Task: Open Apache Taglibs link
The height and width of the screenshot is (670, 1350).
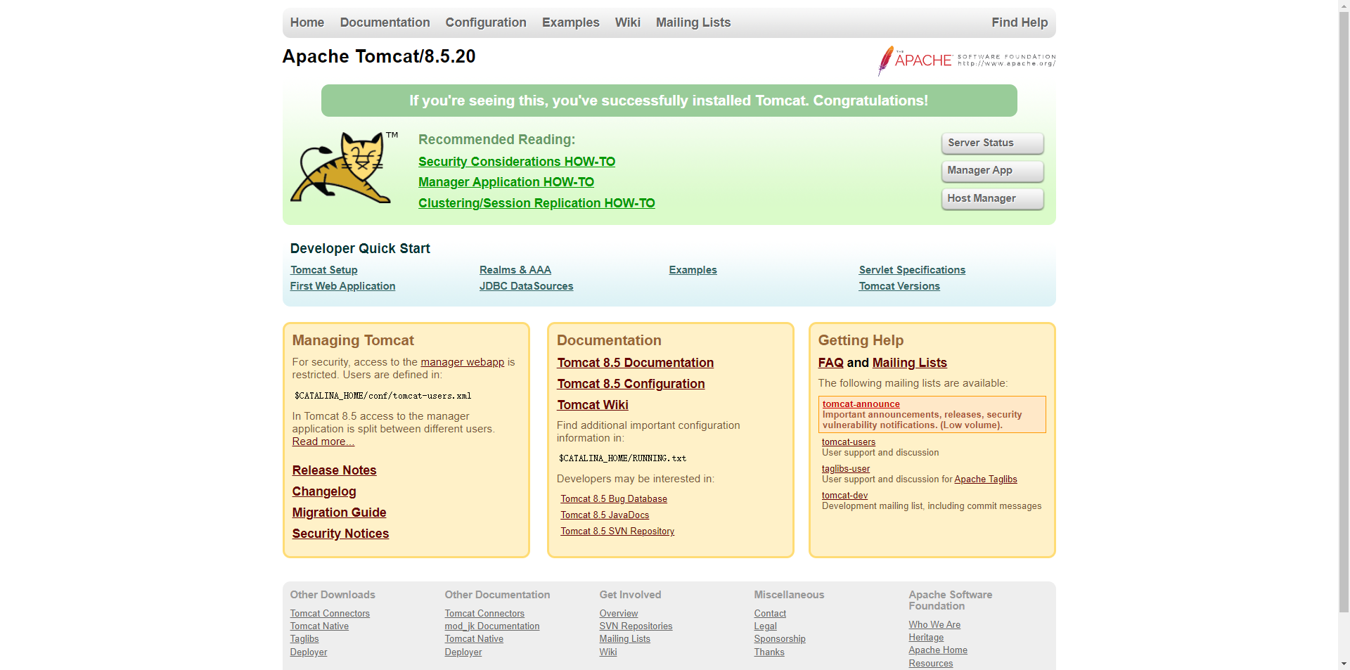Action: [x=985, y=479]
